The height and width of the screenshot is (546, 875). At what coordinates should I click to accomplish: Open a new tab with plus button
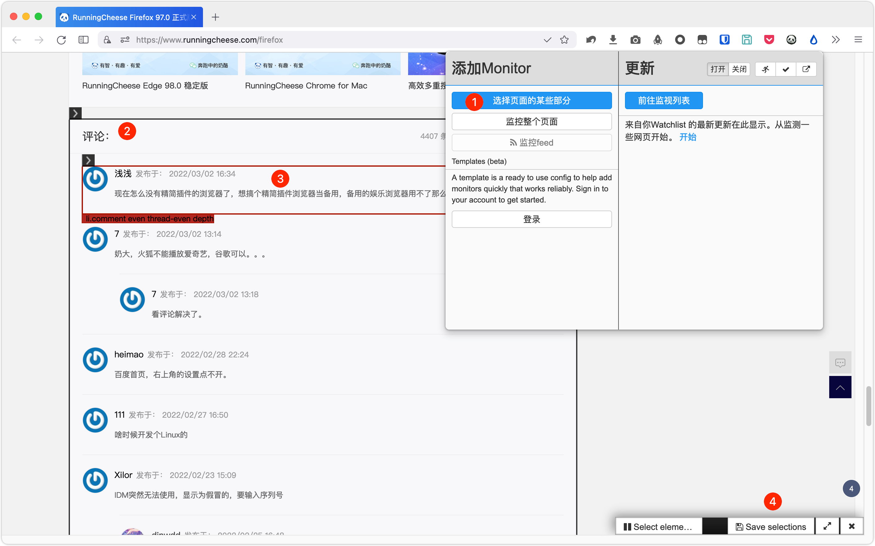[215, 17]
